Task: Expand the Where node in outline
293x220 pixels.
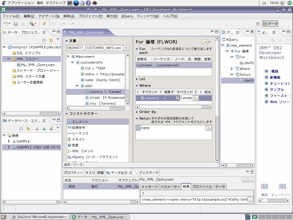Action: 232,69
